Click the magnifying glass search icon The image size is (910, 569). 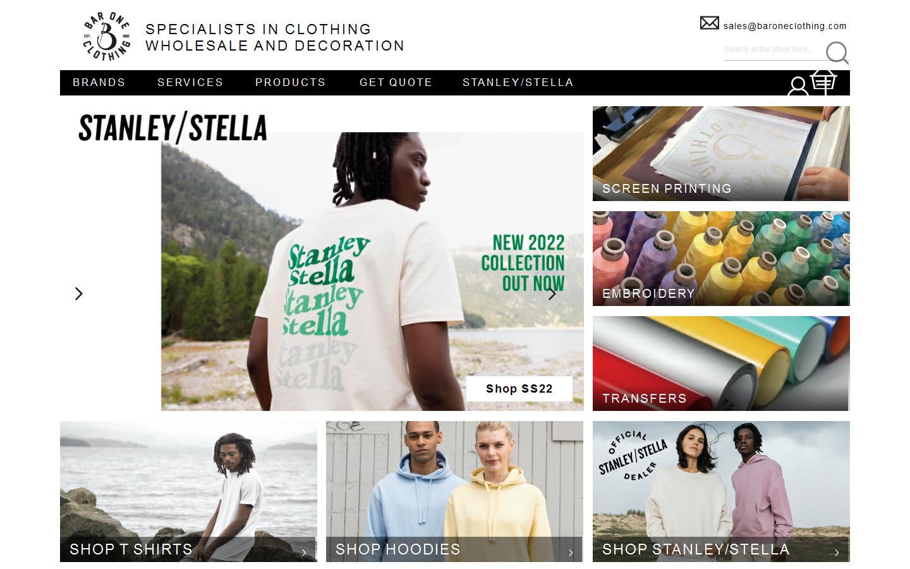(837, 53)
